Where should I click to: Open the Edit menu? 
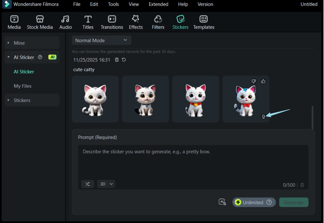94,4
